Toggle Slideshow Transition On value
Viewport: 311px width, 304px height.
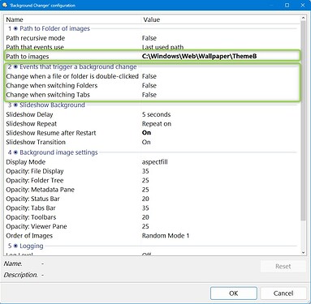(146, 142)
